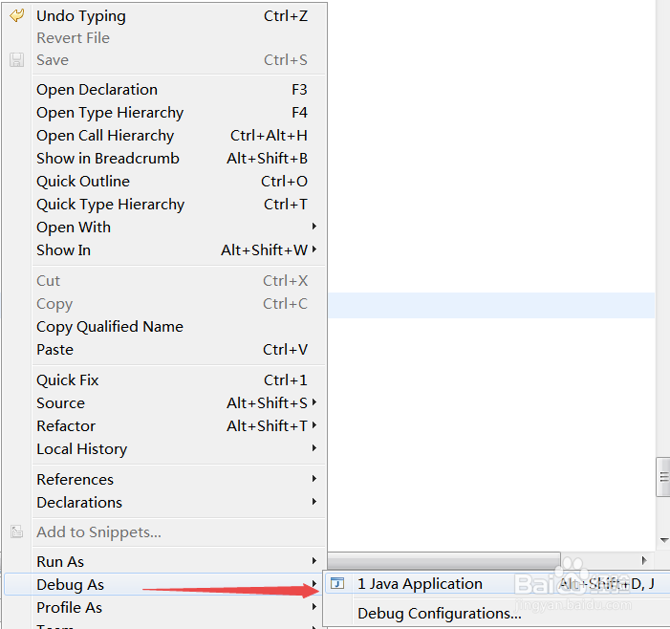Screen dimensions: 670x629
Task: Select Open Call Hierarchy
Action: [179, 136]
